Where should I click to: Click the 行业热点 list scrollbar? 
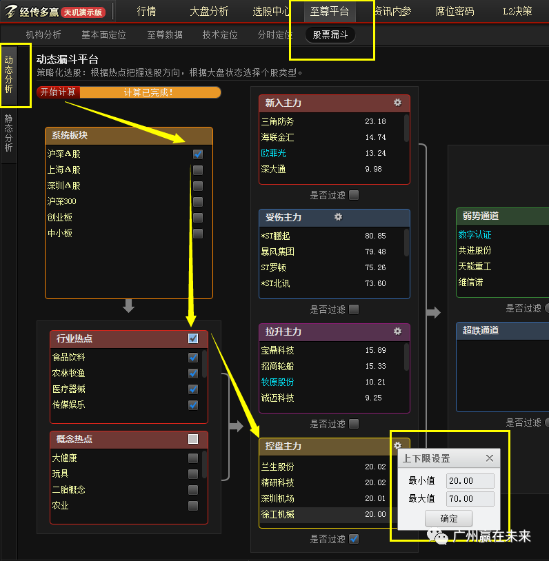(204, 364)
